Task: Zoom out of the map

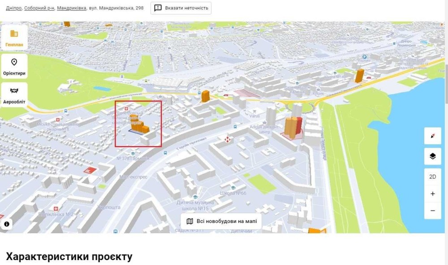Action: [432, 210]
